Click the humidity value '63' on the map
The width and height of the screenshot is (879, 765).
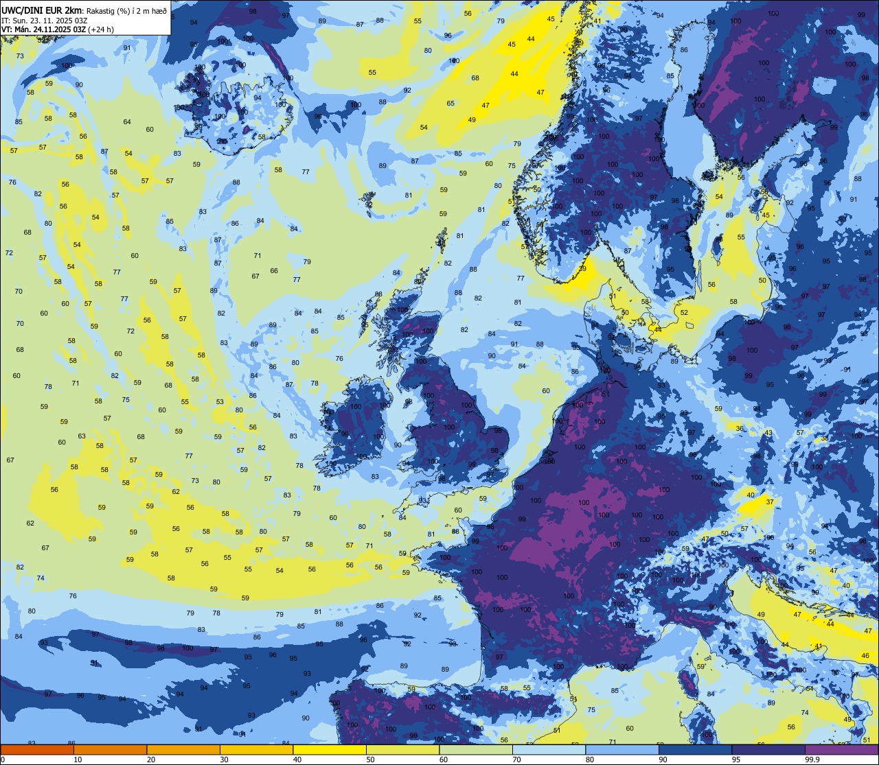pos(82,436)
